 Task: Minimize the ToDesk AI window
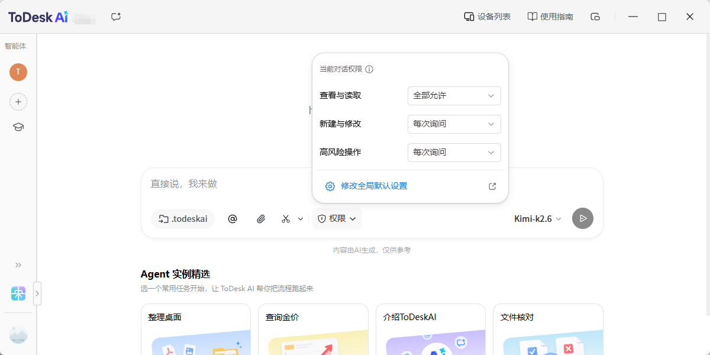[x=634, y=17]
